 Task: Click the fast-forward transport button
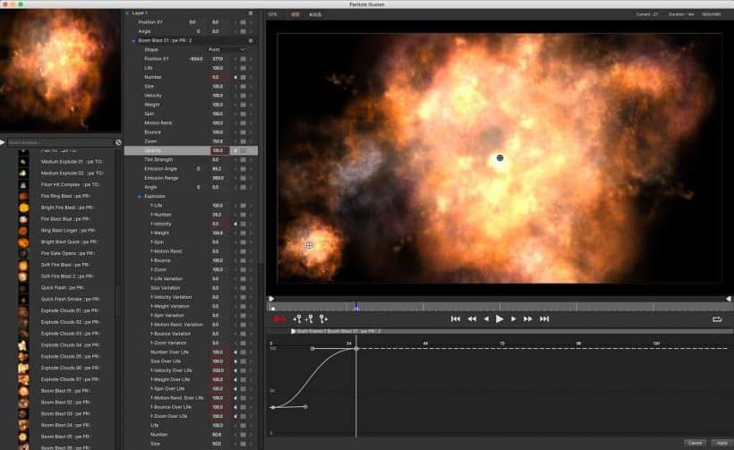(528, 318)
